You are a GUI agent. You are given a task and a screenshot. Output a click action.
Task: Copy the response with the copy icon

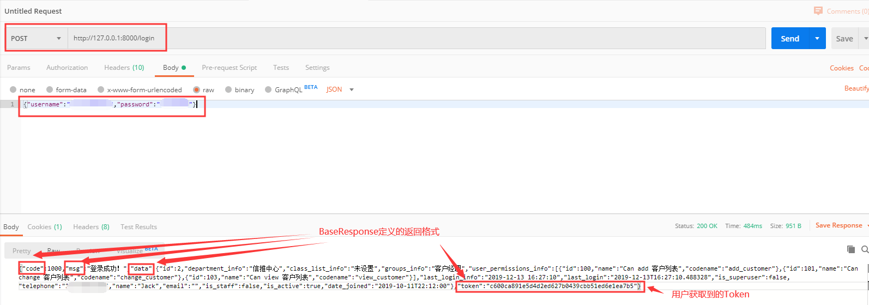(x=850, y=249)
